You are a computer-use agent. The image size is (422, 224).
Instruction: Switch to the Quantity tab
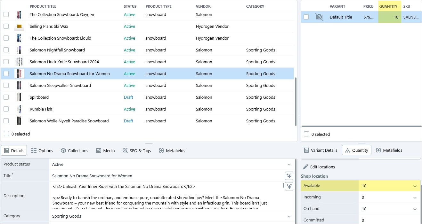pyautogui.click(x=356, y=150)
